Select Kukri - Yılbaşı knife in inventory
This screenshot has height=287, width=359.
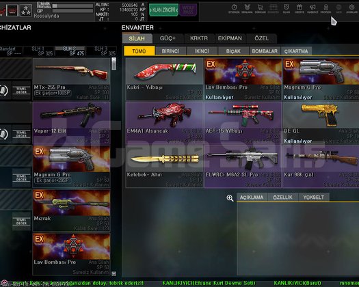[164, 79]
